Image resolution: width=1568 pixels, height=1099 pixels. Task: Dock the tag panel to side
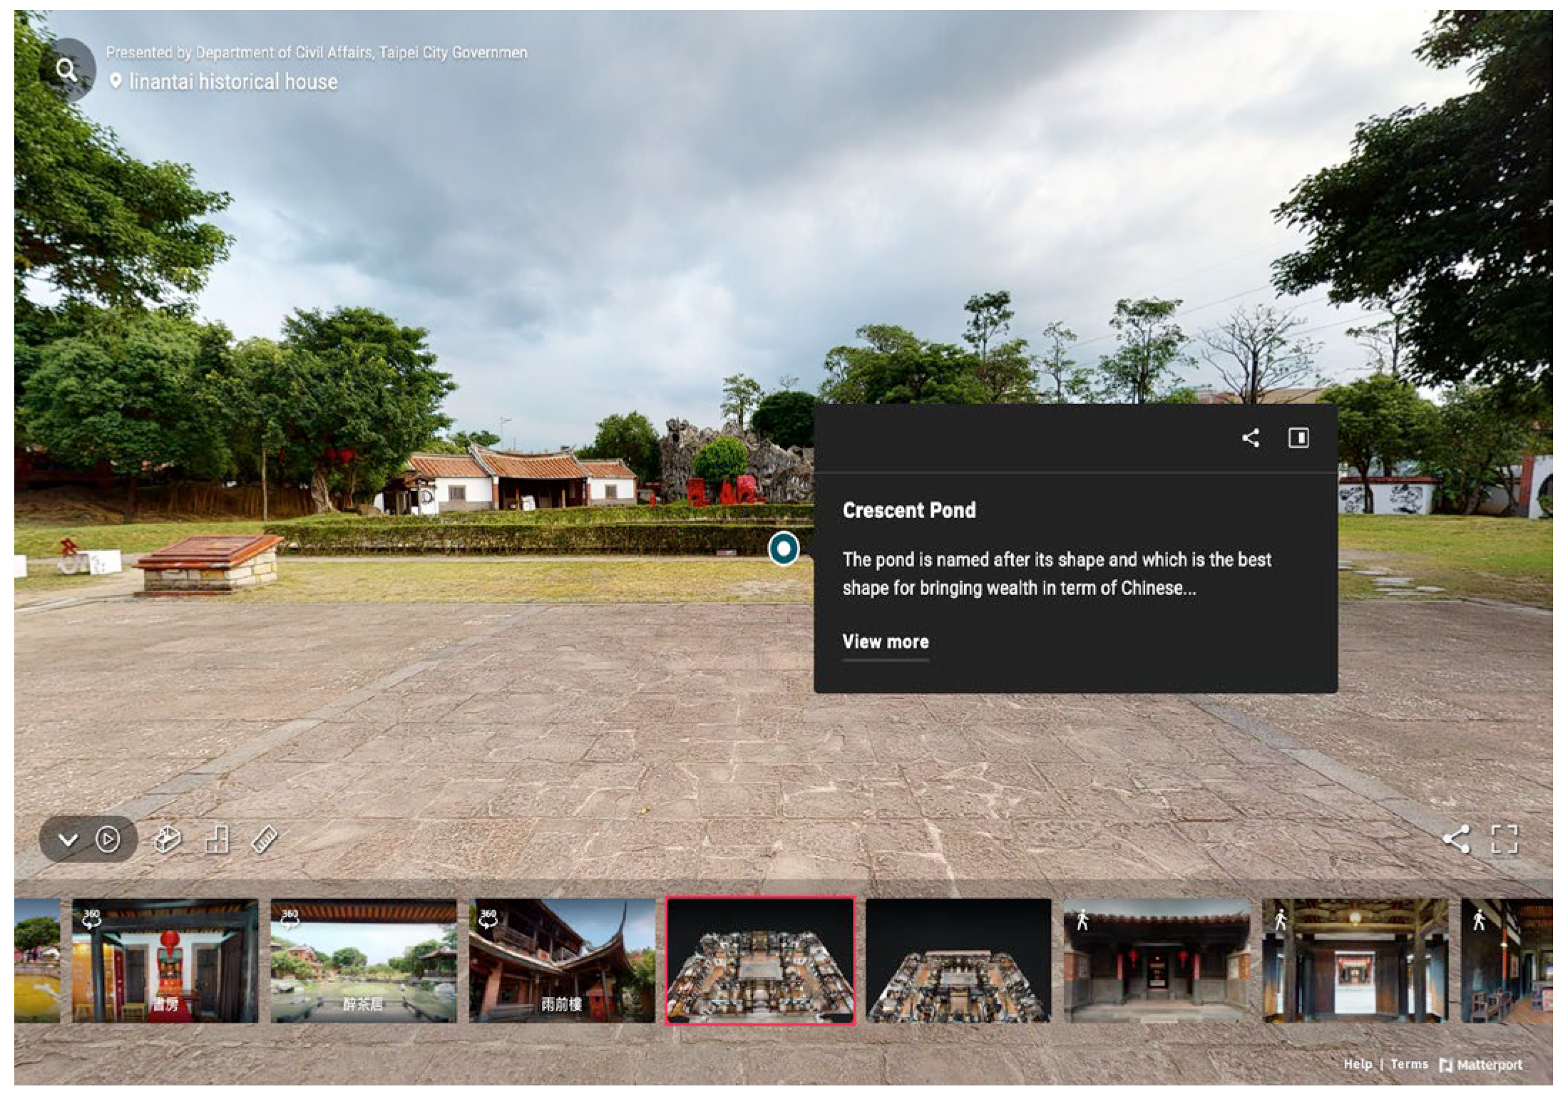pos(1298,438)
